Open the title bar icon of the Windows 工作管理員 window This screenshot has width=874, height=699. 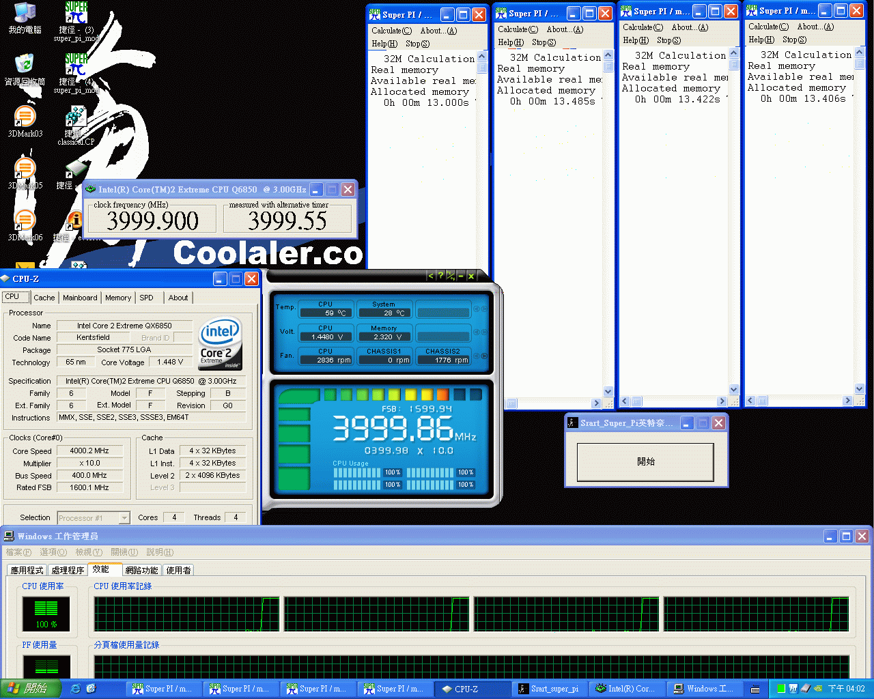(x=9, y=536)
